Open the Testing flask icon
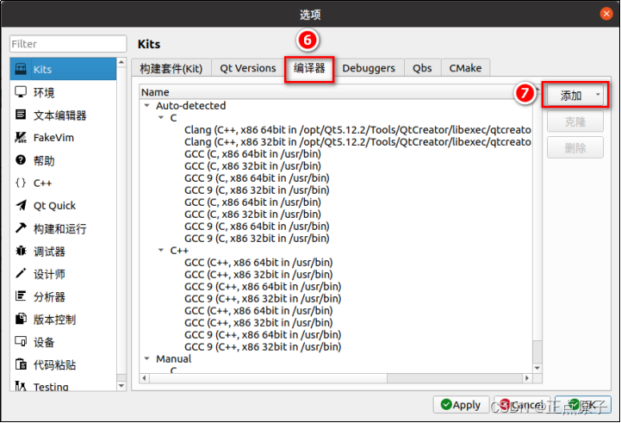This screenshot has height=423, width=621. (x=21, y=386)
